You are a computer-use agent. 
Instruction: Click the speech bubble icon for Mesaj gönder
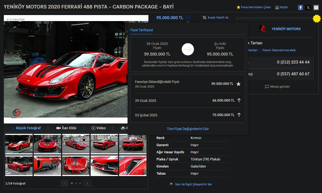(x=267, y=87)
